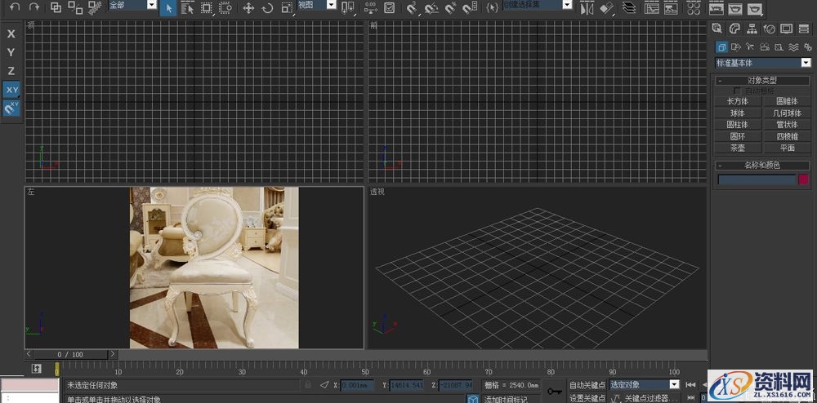Click the Redo arrow icon

pyautogui.click(x=33, y=7)
